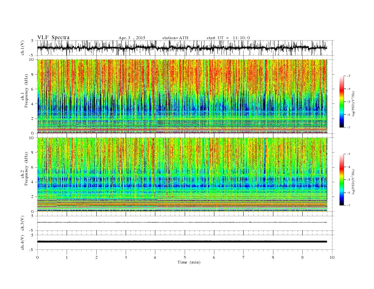Click the "-7" label on ch.2 colorbar
374x289 pixels.
348,205
